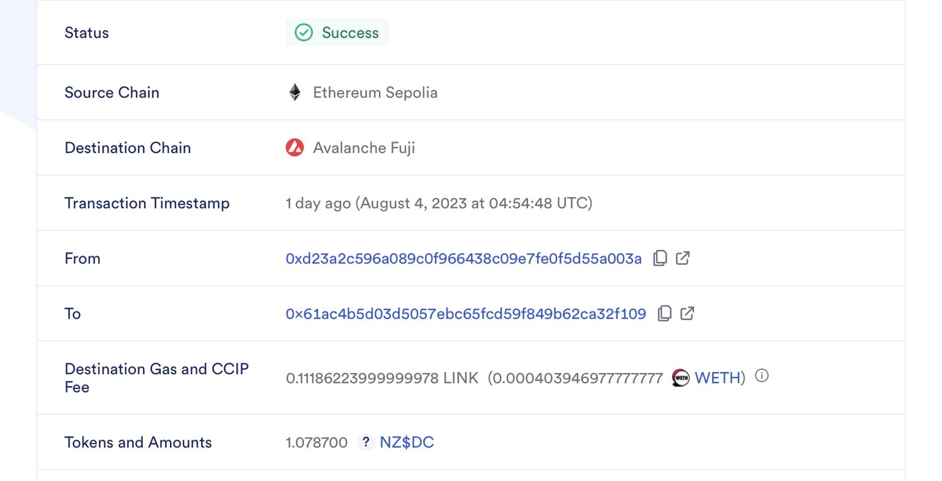Click the success checkmark icon
This screenshot has width=942, height=481.
tap(303, 32)
